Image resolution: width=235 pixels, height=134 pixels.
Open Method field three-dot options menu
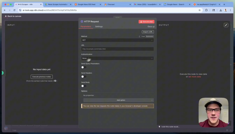(139, 36)
